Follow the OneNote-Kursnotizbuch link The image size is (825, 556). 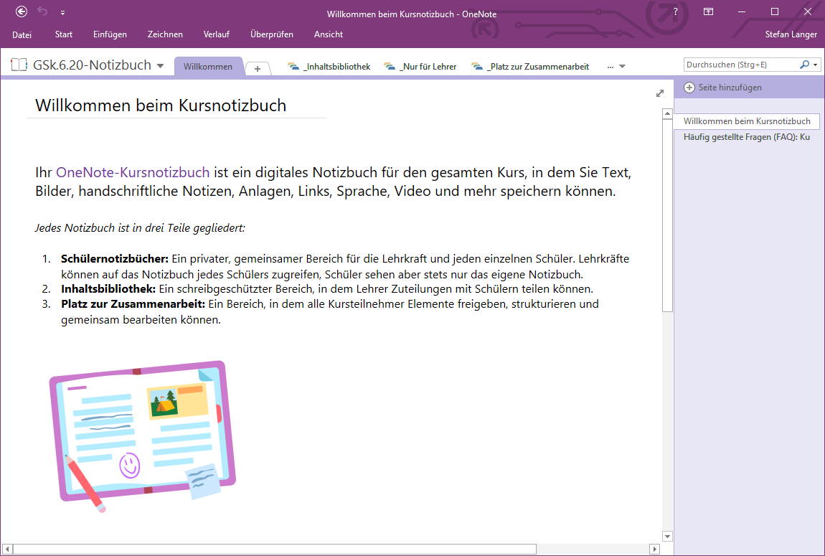point(133,172)
